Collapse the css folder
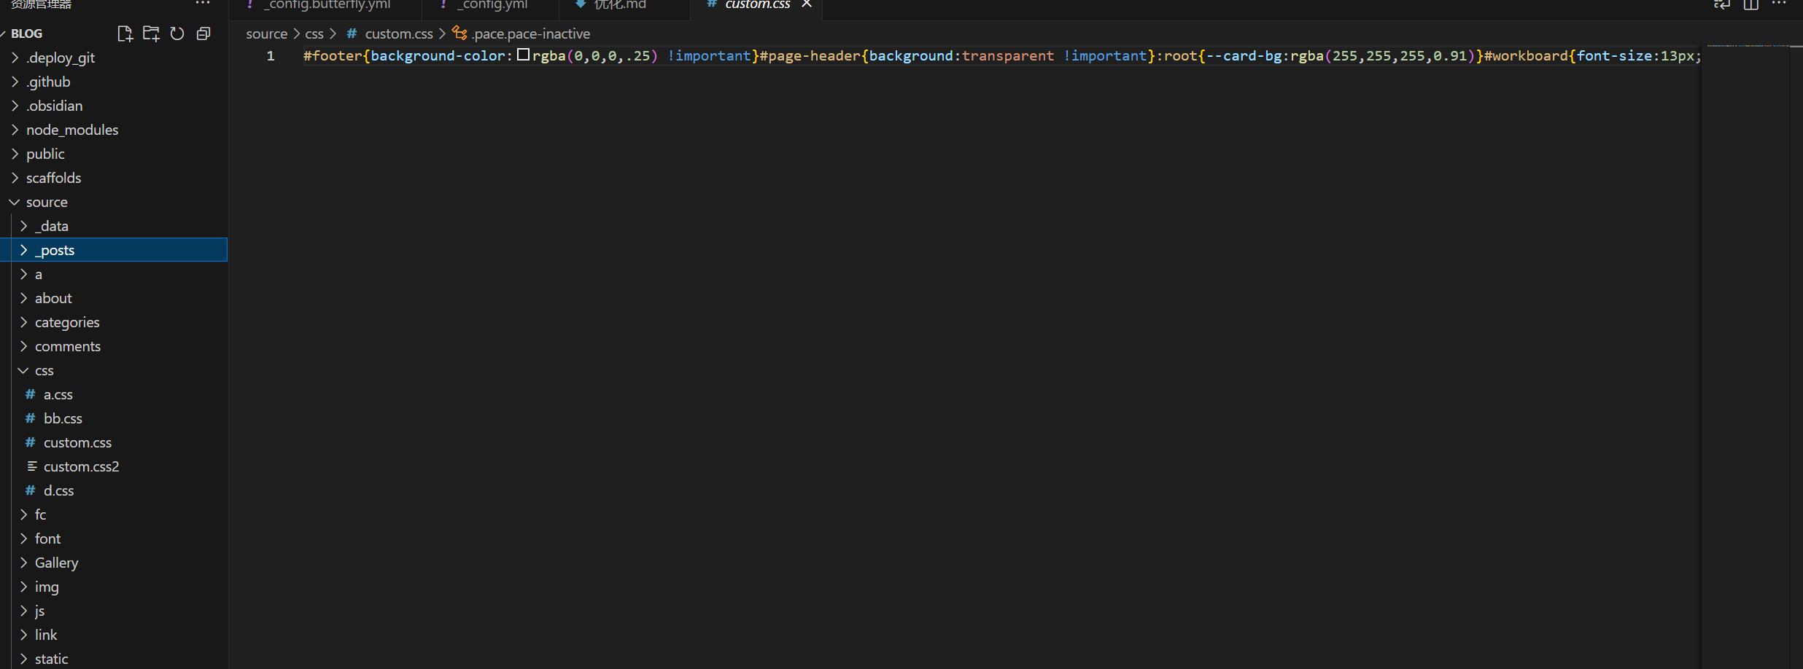1803x669 pixels. click(44, 370)
